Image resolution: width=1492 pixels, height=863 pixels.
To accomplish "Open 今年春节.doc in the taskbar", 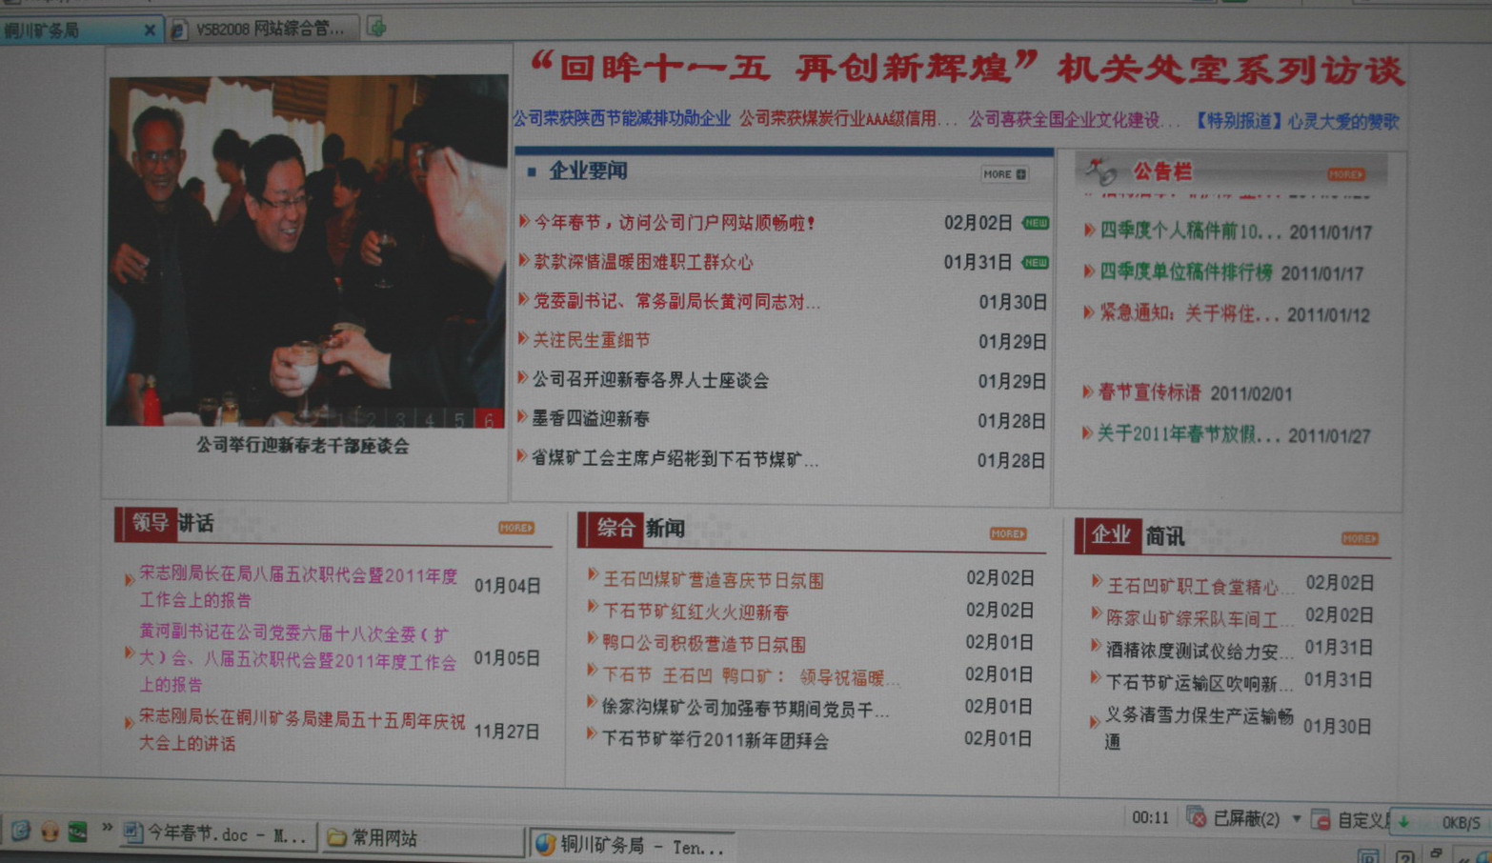I will click(217, 836).
